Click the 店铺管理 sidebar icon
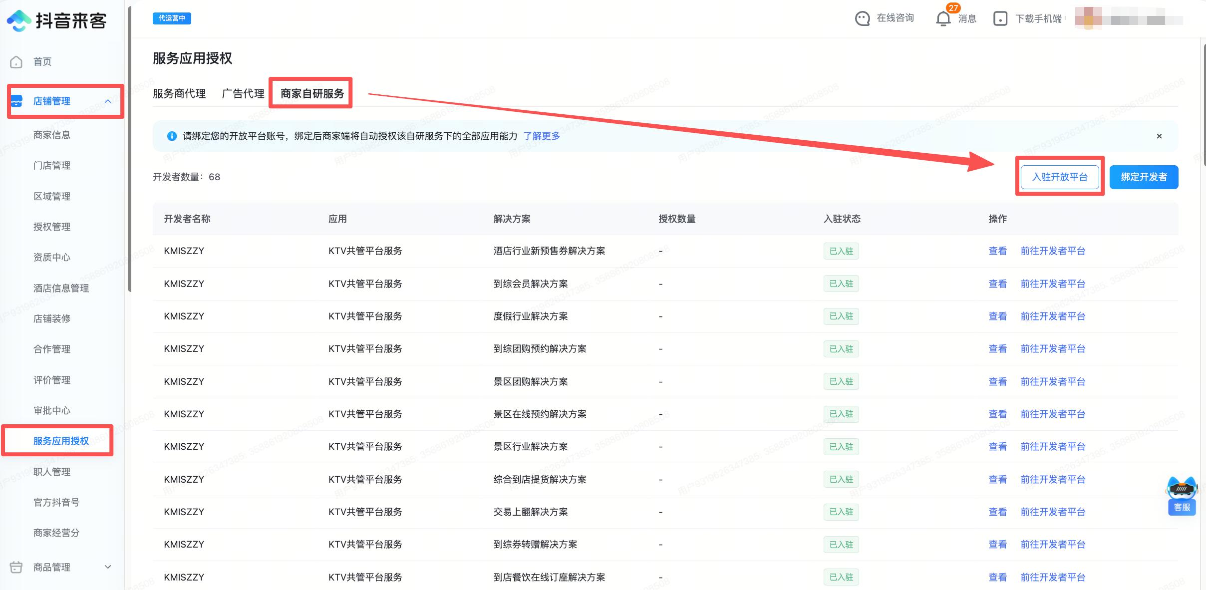1206x590 pixels. (x=17, y=101)
